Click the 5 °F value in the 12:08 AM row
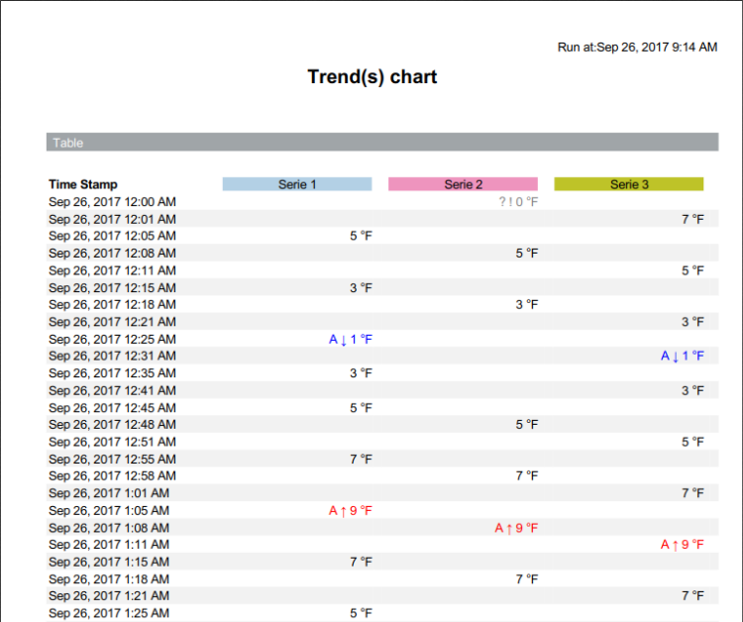743x622 pixels. (527, 254)
